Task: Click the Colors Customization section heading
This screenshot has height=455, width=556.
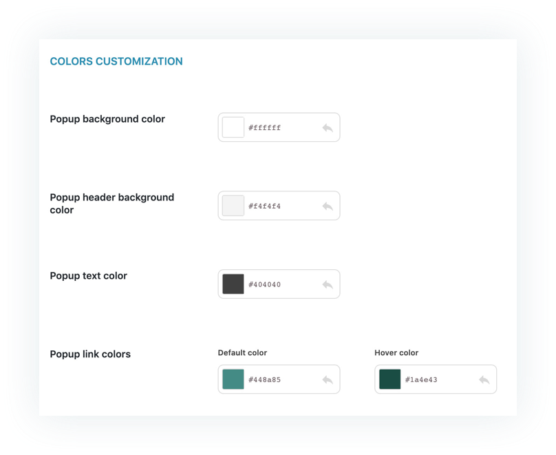Action: [116, 61]
